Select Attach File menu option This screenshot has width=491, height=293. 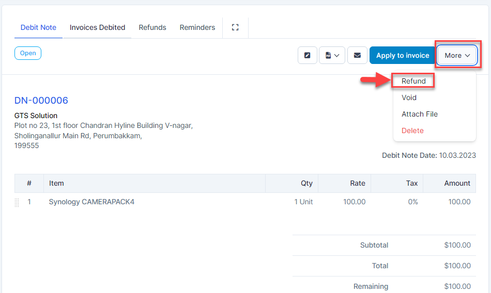pos(420,114)
